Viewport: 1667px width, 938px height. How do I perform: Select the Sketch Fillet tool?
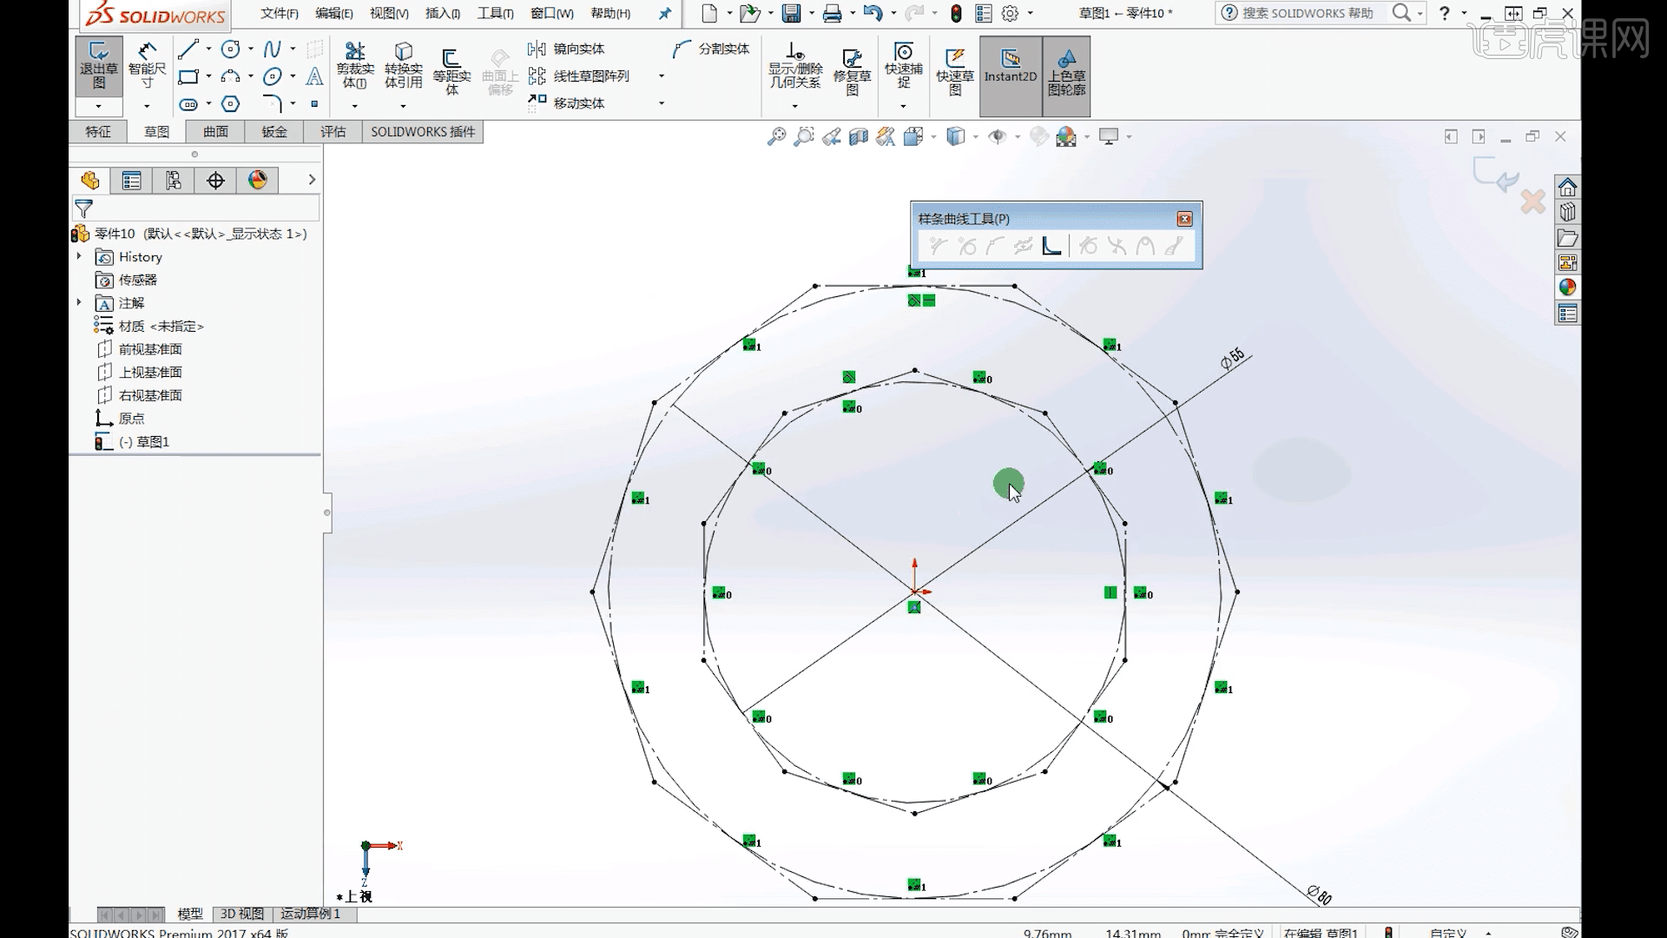tap(273, 104)
